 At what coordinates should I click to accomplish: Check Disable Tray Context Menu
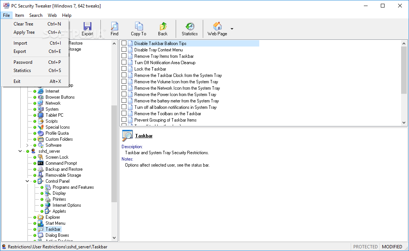(124, 50)
